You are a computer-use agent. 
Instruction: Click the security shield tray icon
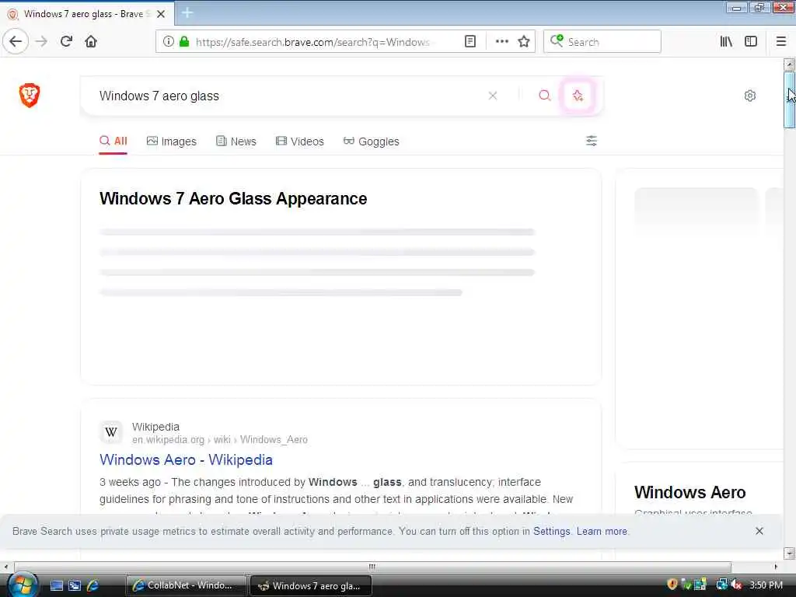[x=672, y=585]
